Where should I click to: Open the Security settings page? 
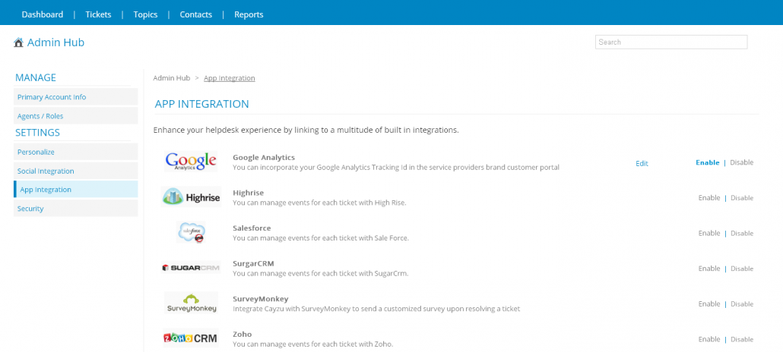[75, 209]
